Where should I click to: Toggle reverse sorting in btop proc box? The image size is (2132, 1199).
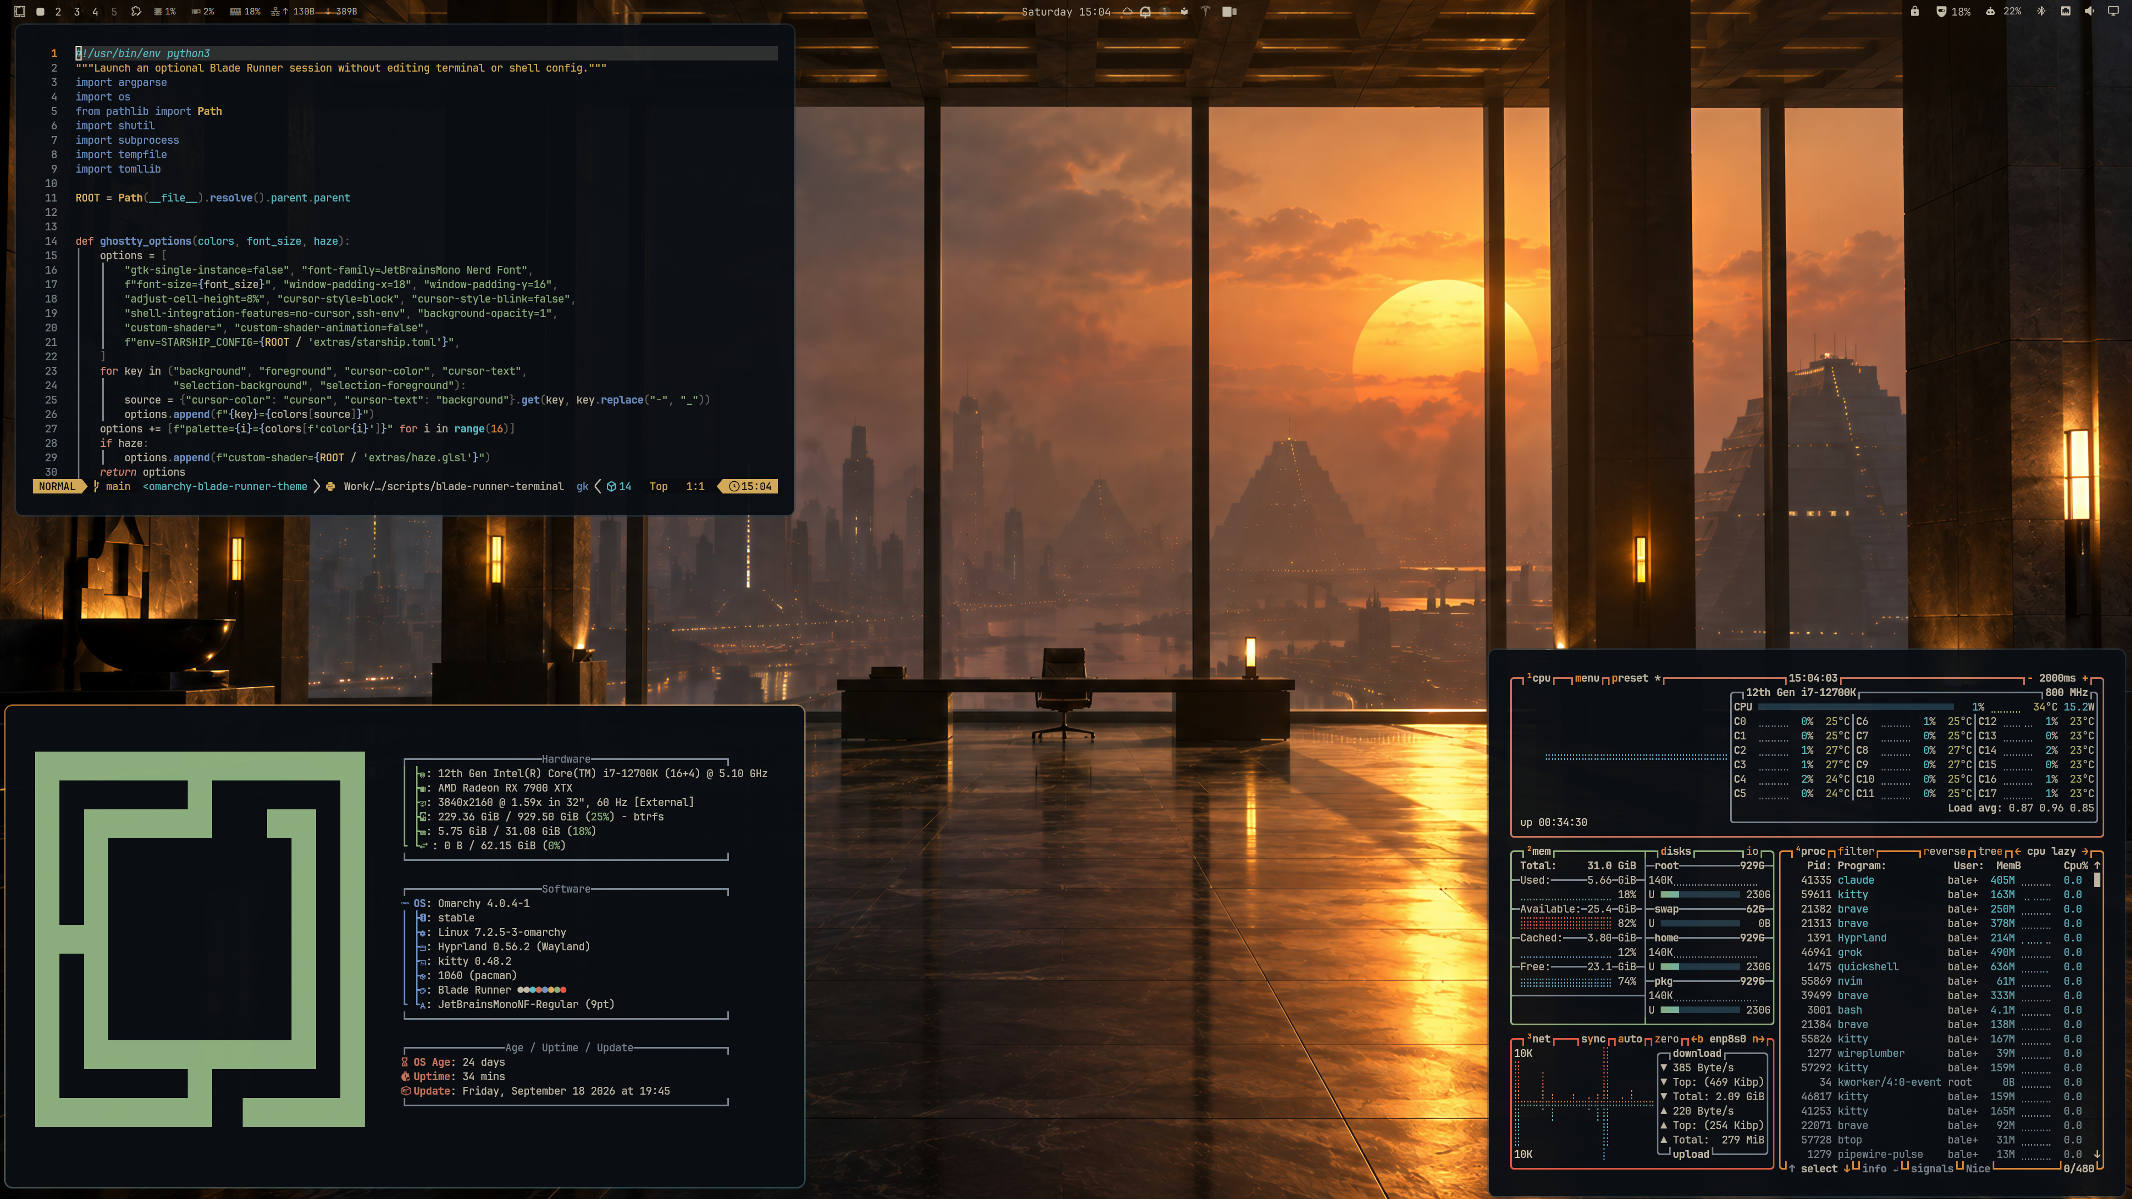[x=1944, y=852]
